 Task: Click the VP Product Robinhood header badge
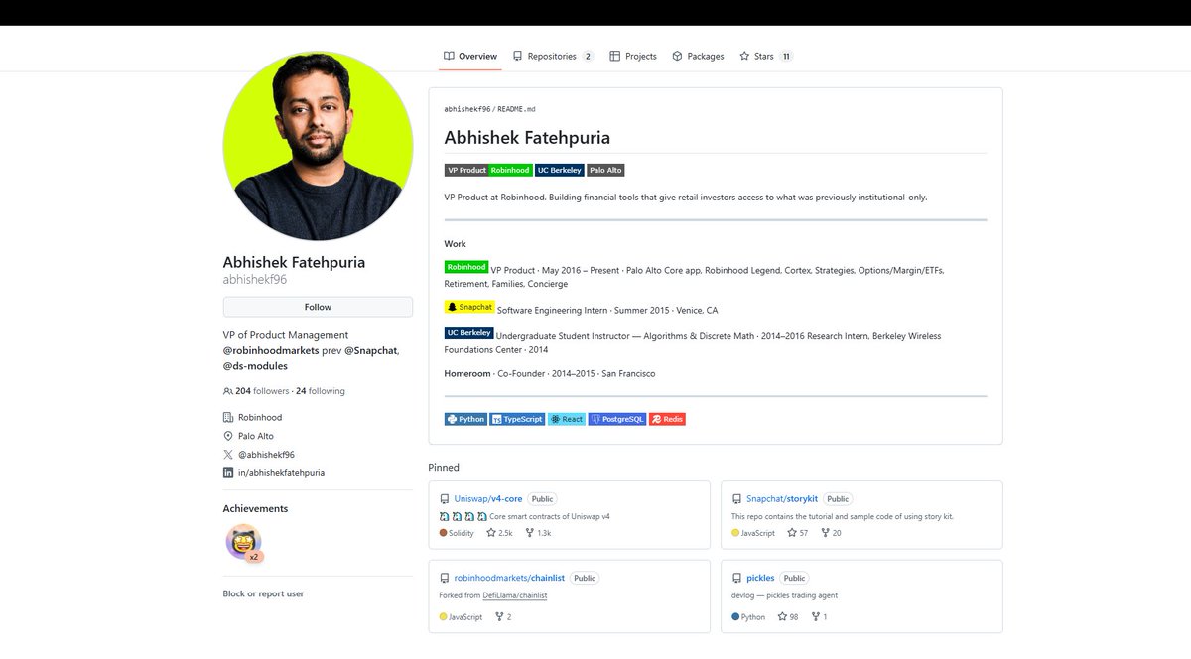pos(488,170)
